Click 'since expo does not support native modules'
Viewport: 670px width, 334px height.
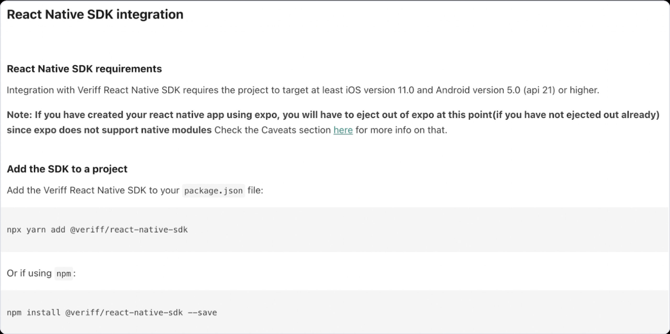coord(109,130)
